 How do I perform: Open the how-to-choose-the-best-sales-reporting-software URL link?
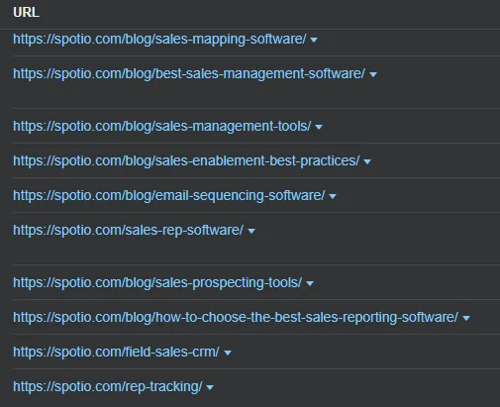pos(236,317)
